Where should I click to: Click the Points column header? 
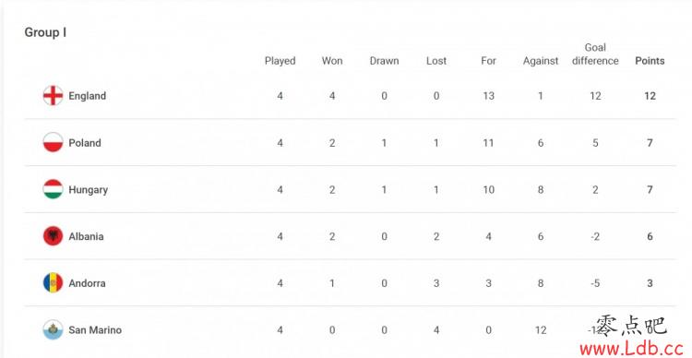650,61
